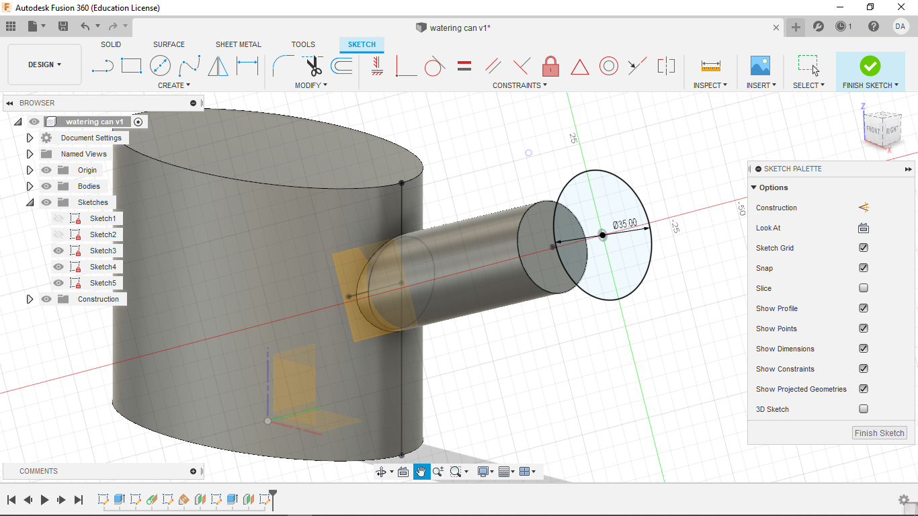Expand the Document Settings tree node
This screenshot has height=516, width=918.
pyautogui.click(x=30, y=138)
